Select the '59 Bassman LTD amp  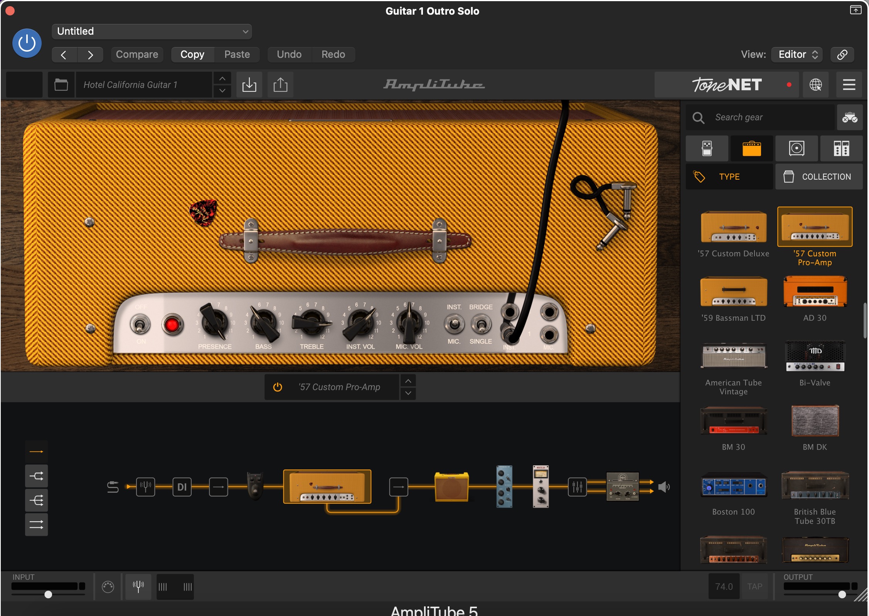(x=733, y=292)
